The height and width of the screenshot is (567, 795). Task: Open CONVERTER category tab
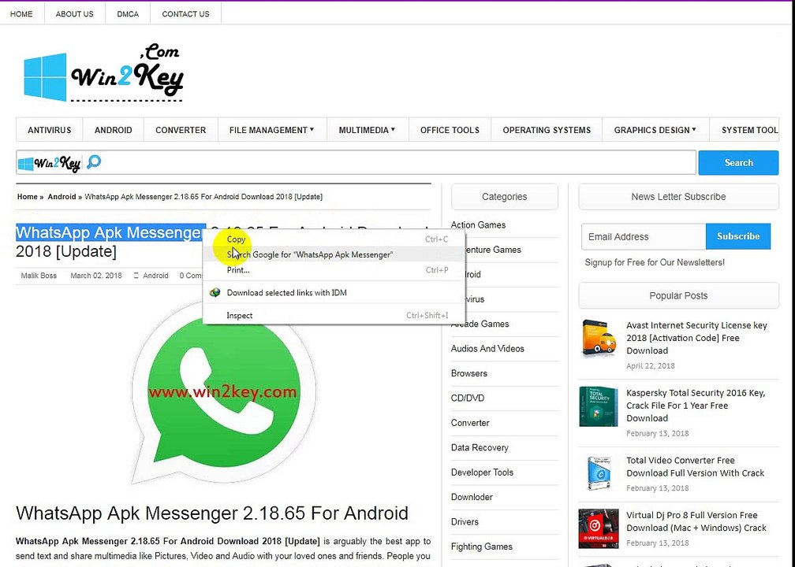(x=181, y=130)
